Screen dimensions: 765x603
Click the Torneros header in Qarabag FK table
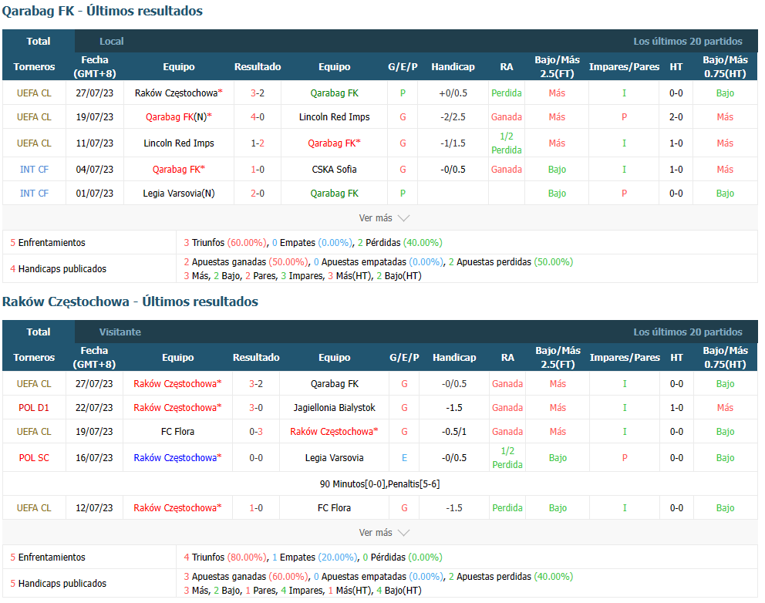click(x=34, y=67)
